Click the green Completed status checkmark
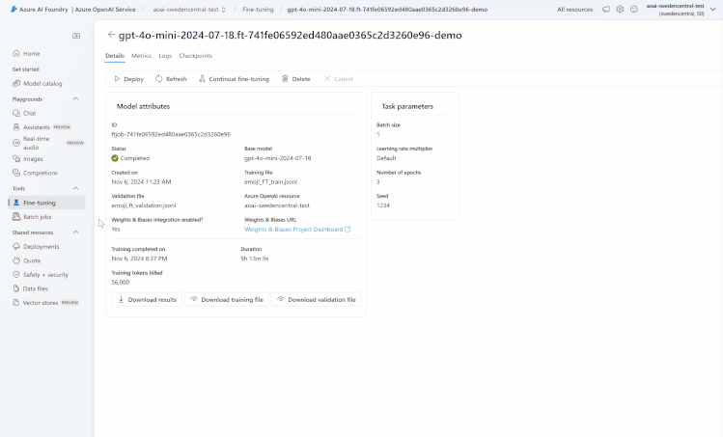723x437 pixels. pyautogui.click(x=115, y=158)
